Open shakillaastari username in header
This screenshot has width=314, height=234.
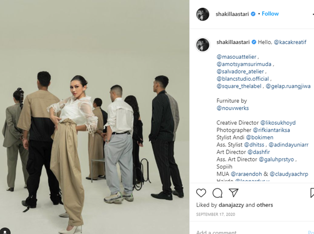[x=232, y=14]
